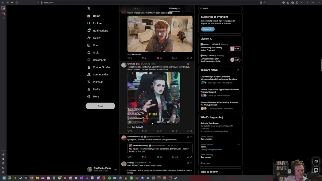This screenshot has width=322, height=181.
Task: Bookmark this page with the star icon
Action: click(x=264, y=3)
